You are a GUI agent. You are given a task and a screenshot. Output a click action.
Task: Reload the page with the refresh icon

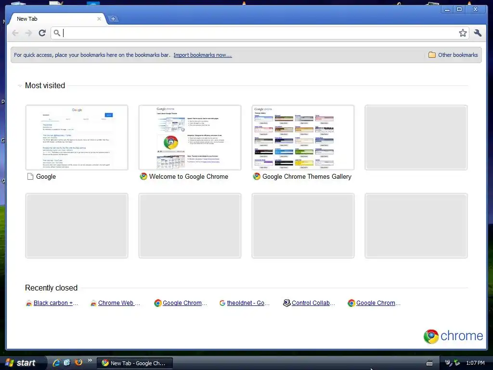coord(42,33)
